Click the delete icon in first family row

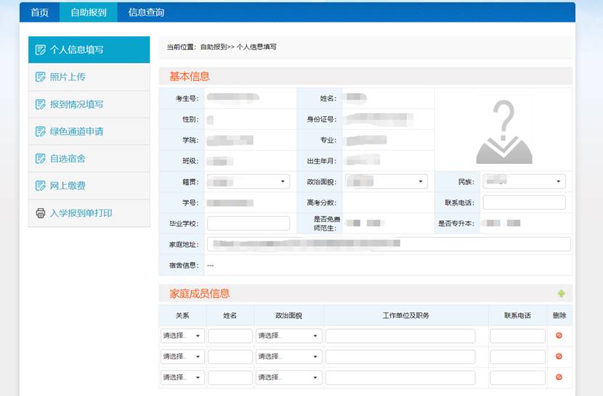559,336
